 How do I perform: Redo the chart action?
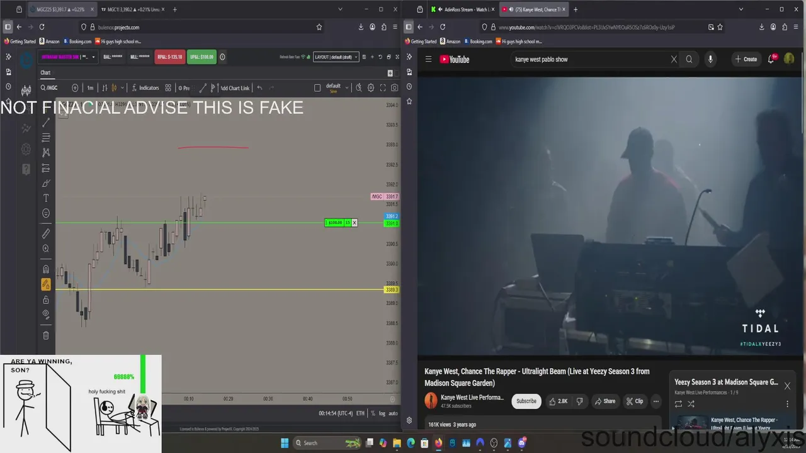[x=272, y=88]
